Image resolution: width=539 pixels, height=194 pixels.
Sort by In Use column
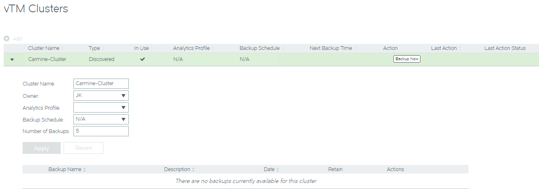142,48
